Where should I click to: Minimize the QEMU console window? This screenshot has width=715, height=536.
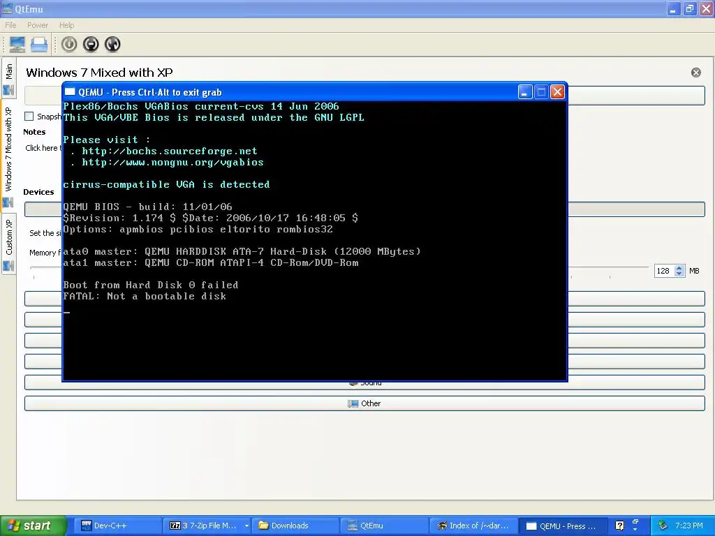coord(525,93)
